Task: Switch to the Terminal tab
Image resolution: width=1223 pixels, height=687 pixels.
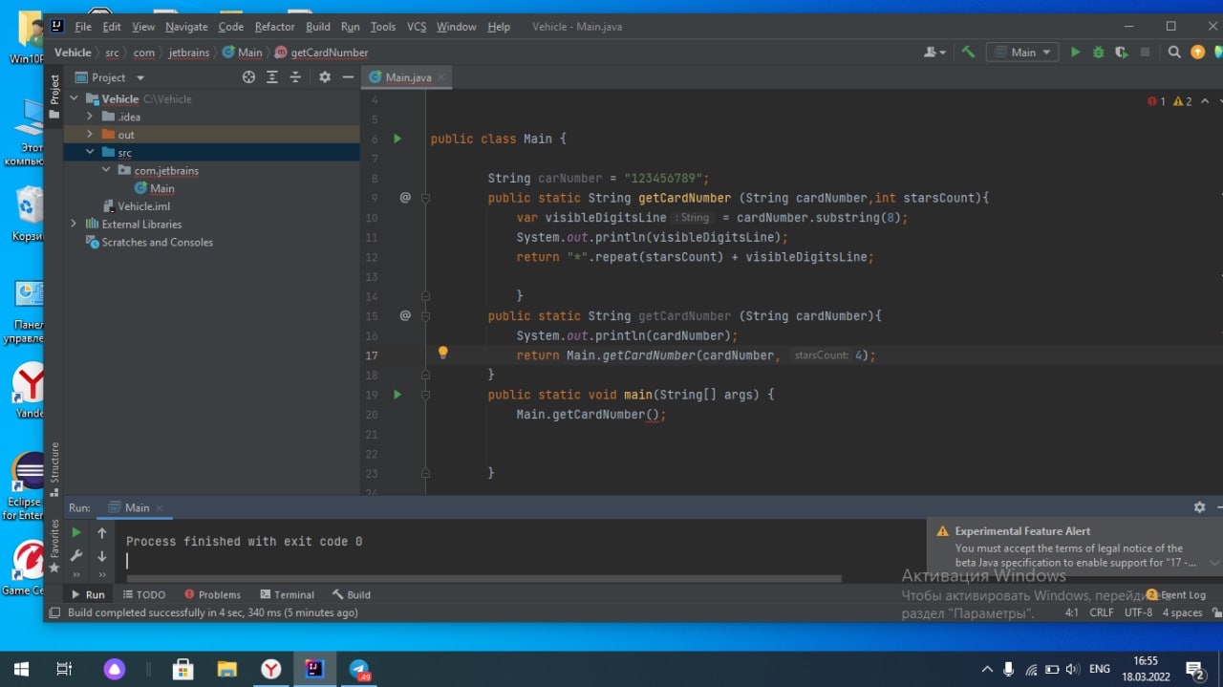Action: (x=287, y=594)
